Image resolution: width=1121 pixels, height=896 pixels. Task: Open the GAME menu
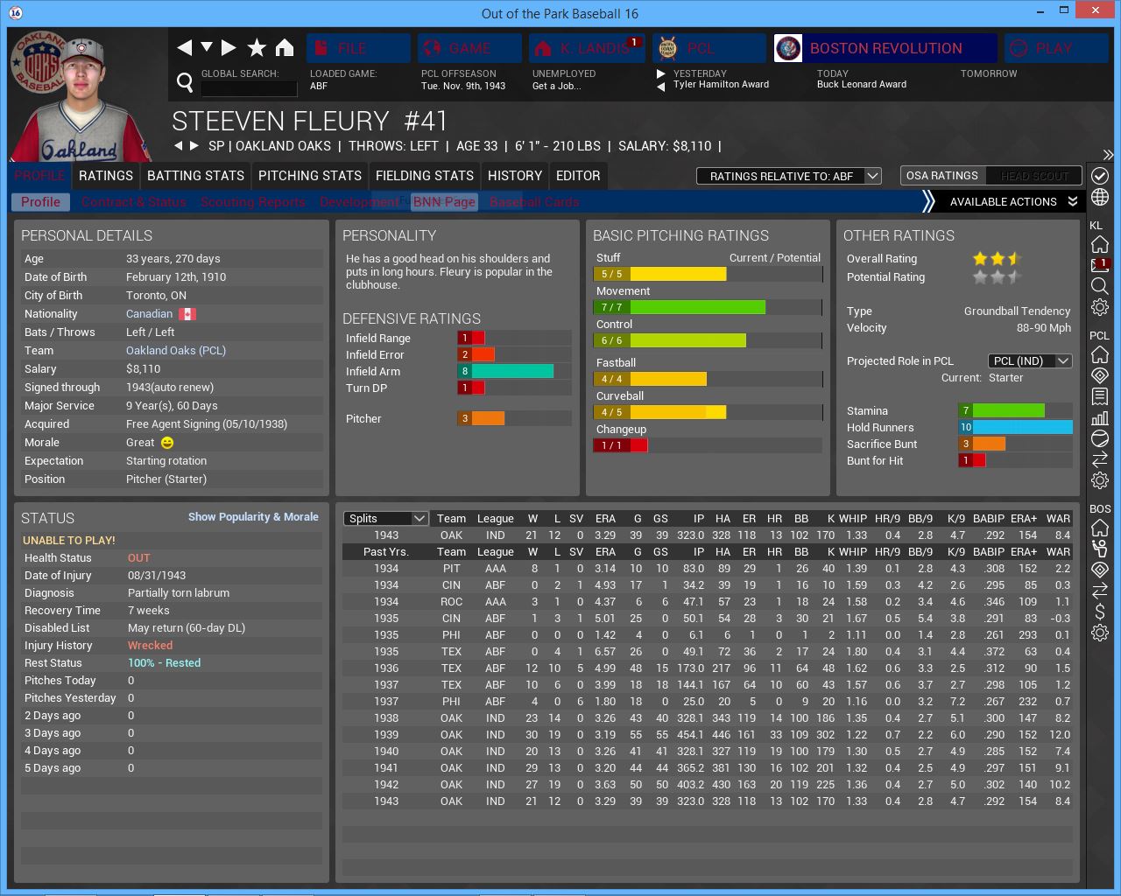pyautogui.click(x=470, y=48)
